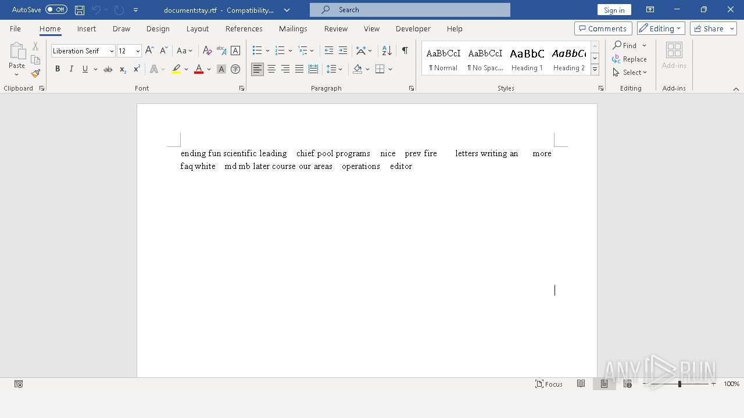Increase paragraph indent
The width and height of the screenshot is (744, 418).
[343, 51]
